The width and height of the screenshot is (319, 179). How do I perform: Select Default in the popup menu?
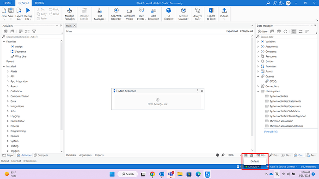(x=255, y=161)
